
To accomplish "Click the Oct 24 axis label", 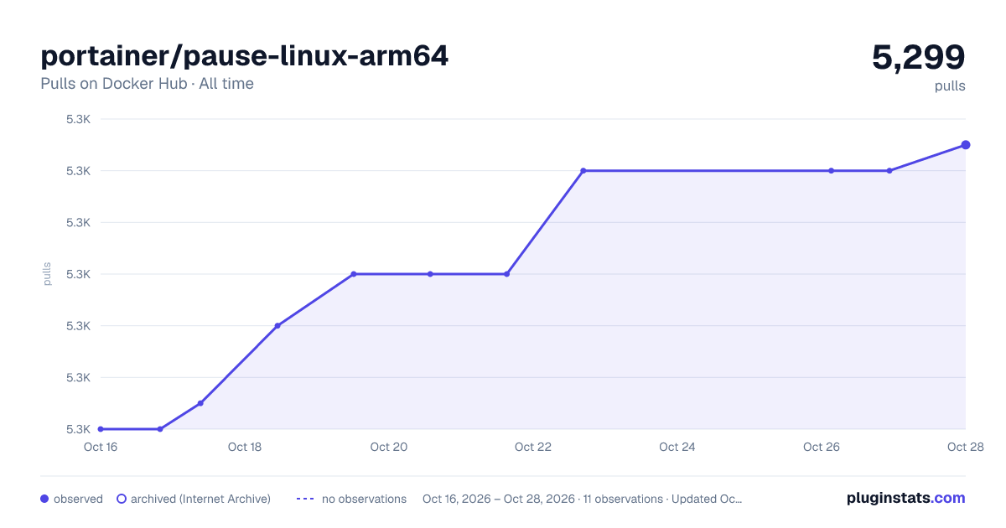I will point(677,447).
